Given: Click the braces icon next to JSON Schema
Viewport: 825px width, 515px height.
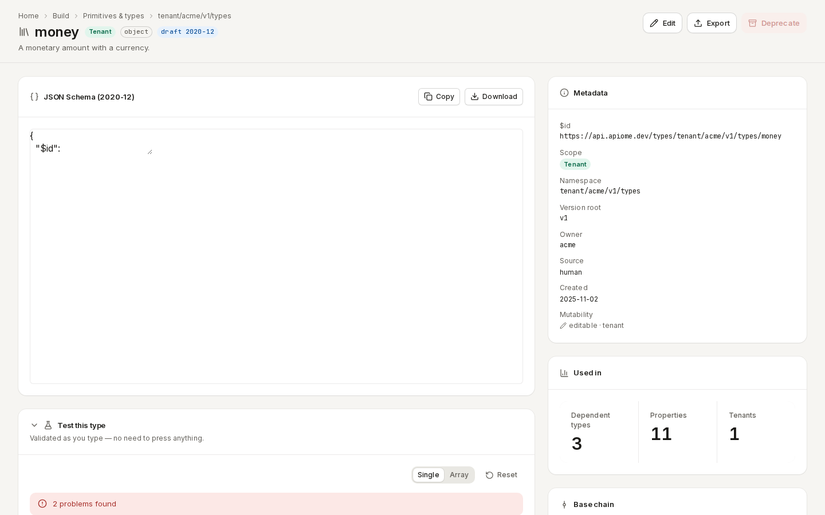Looking at the screenshot, I should 34,97.
